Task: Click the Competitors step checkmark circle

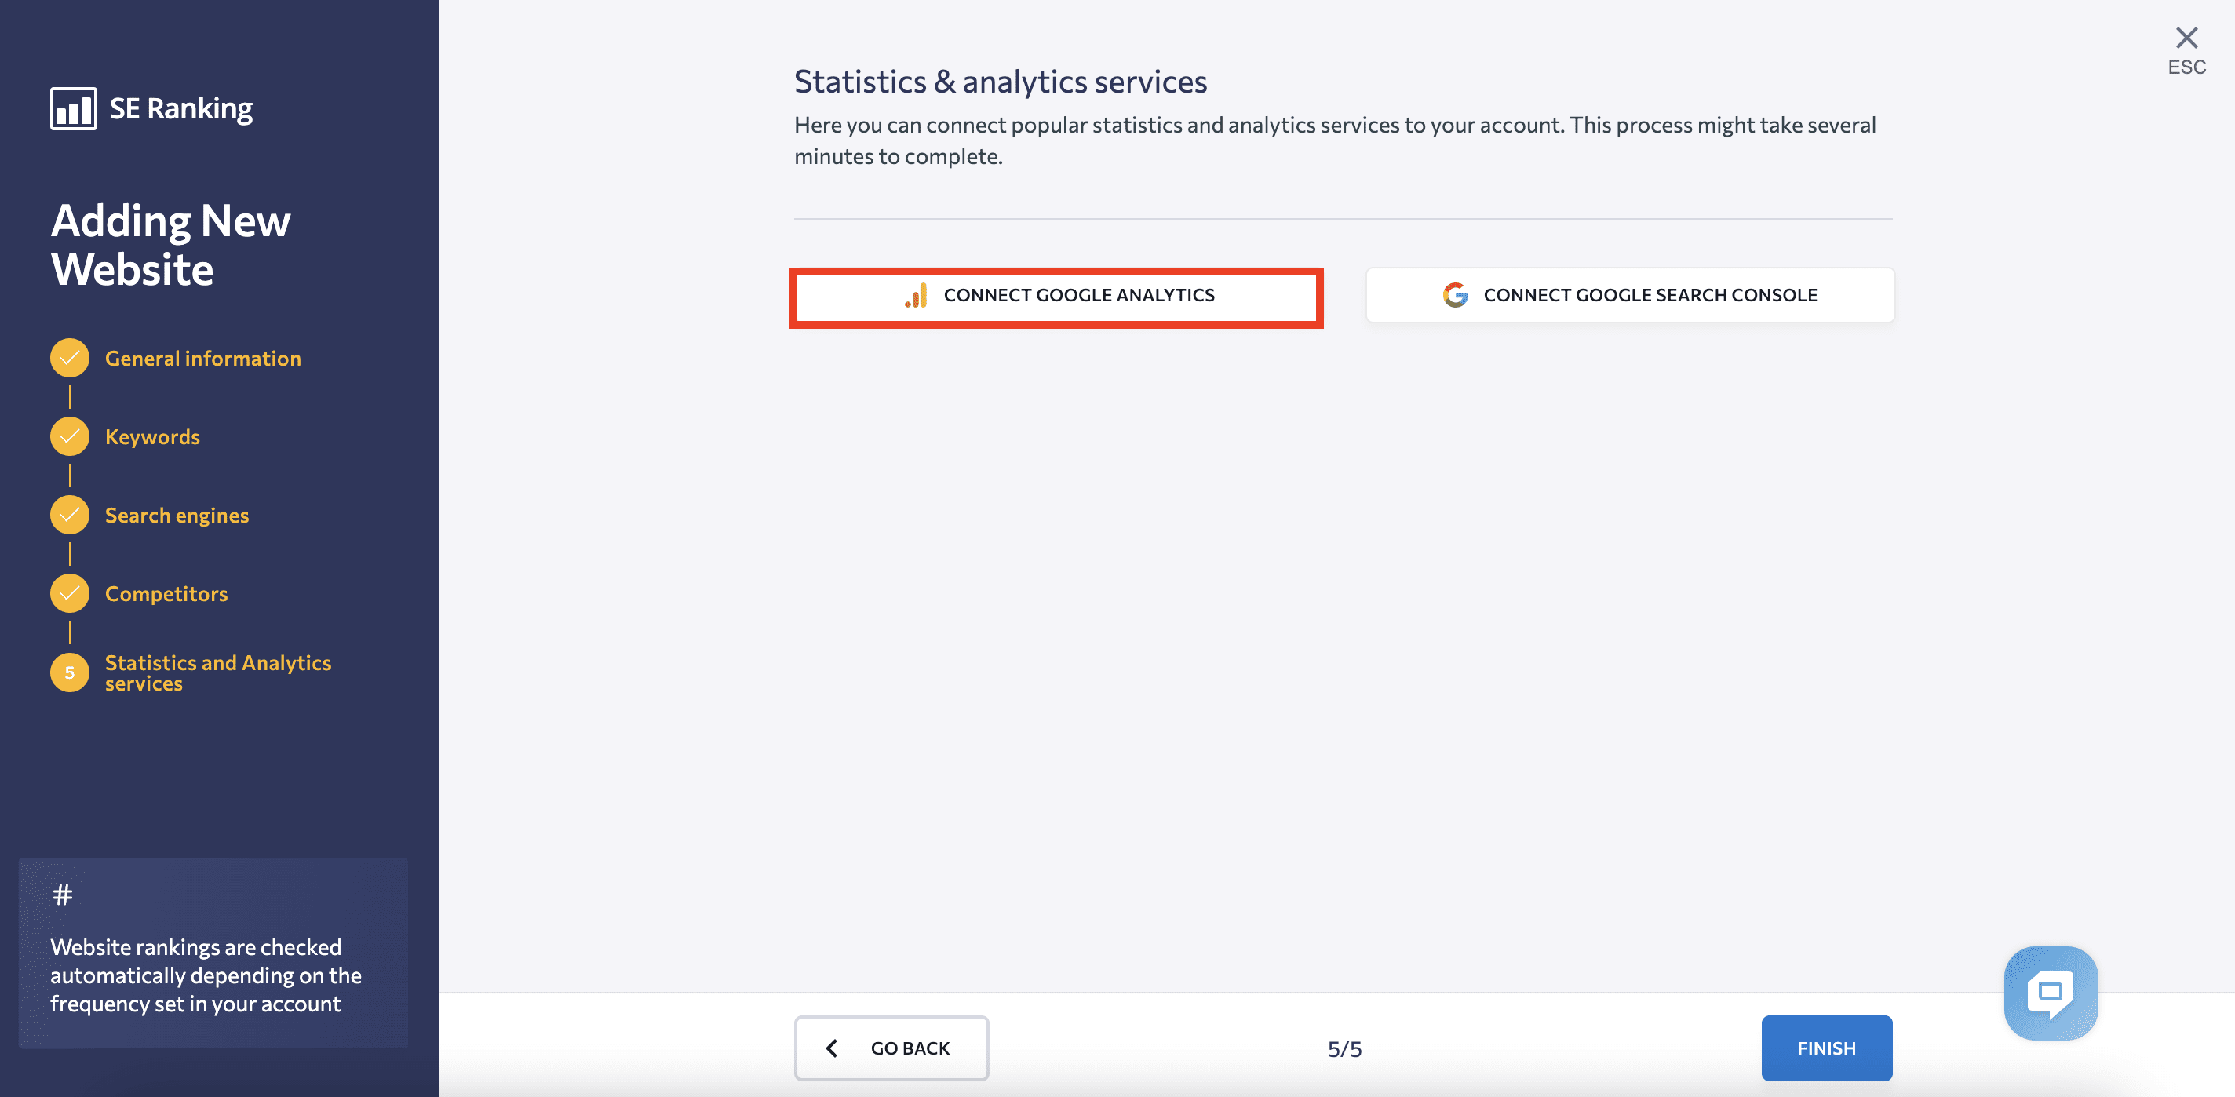Action: coord(69,594)
